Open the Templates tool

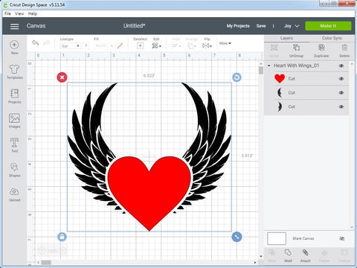[x=14, y=71]
